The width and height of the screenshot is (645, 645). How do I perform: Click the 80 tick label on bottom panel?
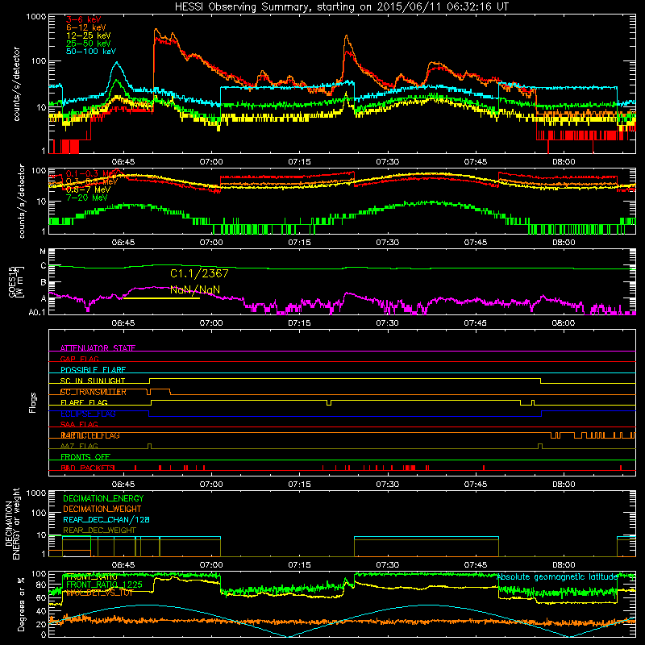pos(41,585)
